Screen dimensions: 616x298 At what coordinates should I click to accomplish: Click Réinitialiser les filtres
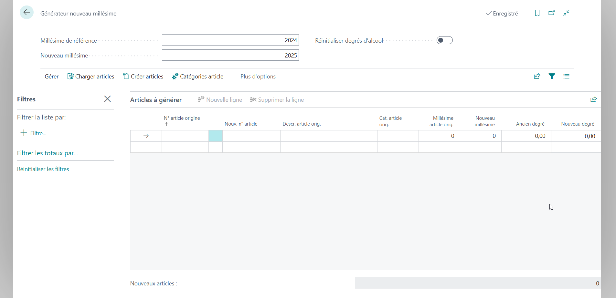click(43, 169)
